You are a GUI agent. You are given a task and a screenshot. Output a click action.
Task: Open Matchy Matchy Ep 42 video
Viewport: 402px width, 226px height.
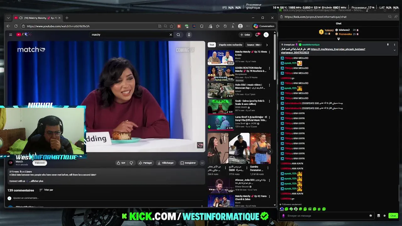point(221,202)
